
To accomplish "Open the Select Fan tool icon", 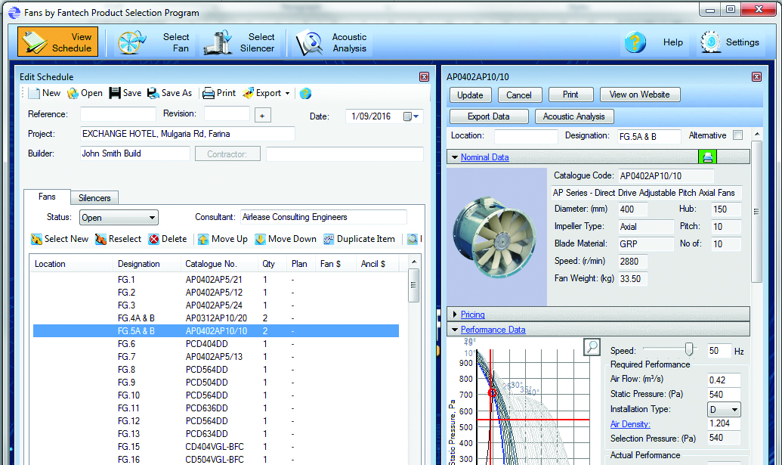I will point(131,42).
